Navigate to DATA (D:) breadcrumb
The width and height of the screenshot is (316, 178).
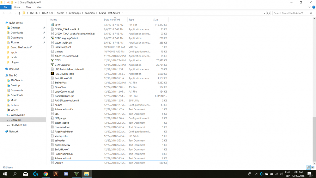tap(47, 13)
